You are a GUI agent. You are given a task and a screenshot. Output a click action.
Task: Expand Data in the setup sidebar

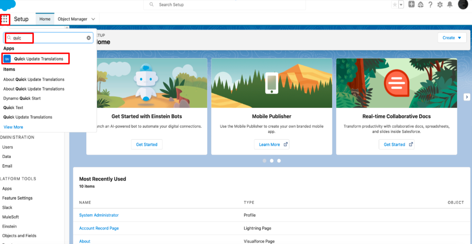coord(6,156)
